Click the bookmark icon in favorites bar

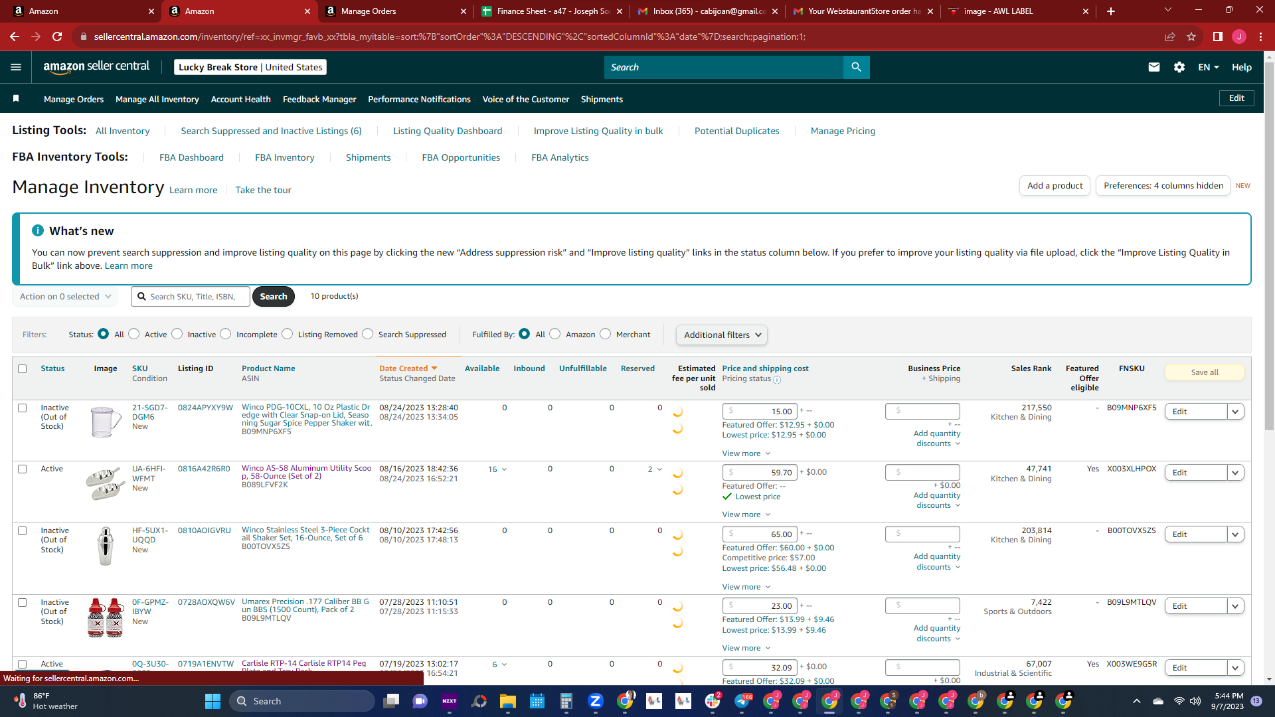coord(16,99)
